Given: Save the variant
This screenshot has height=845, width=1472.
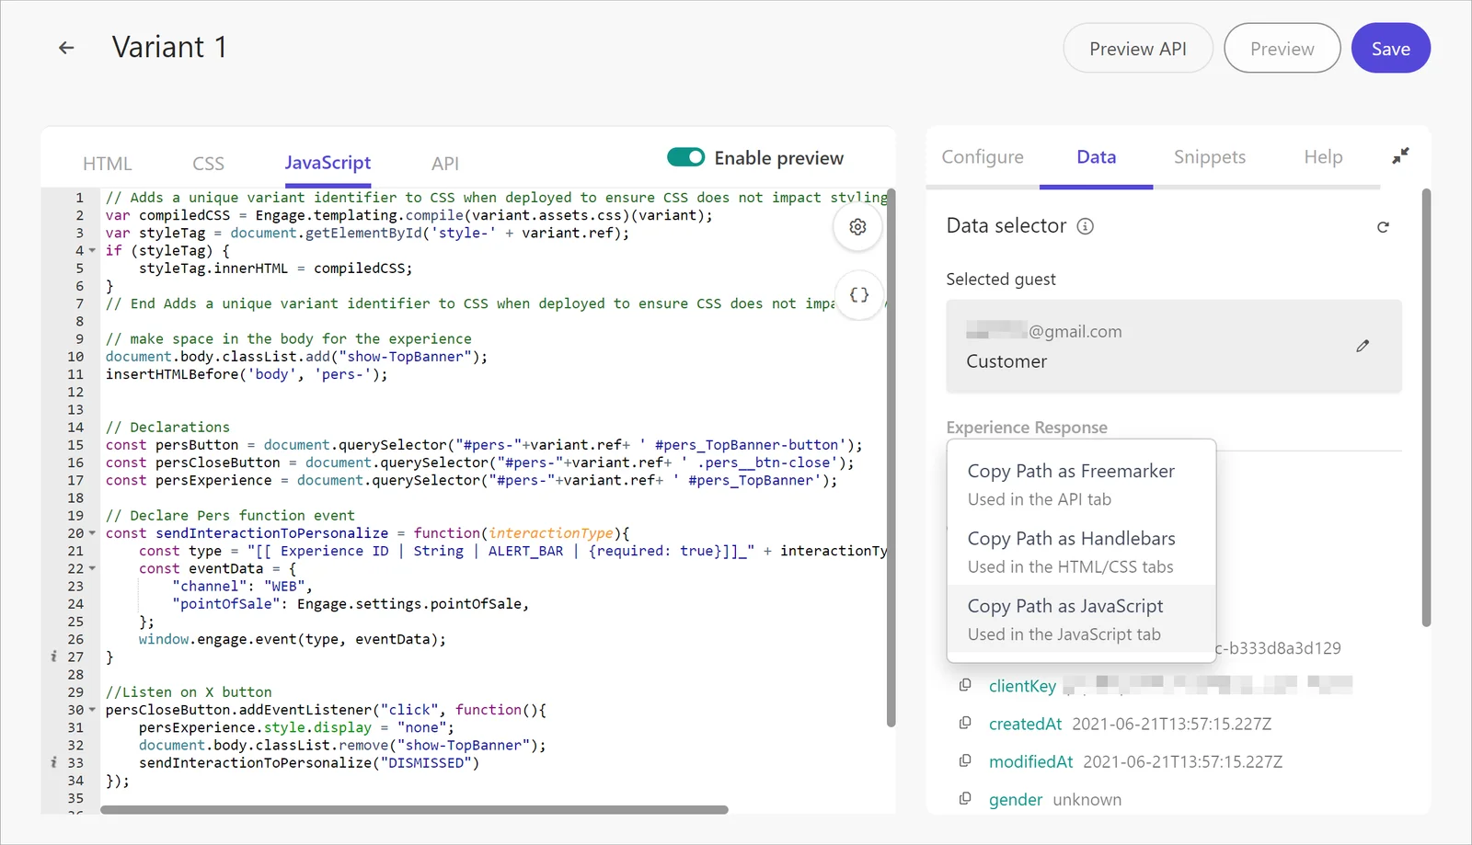Looking at the screenshot, I should click(x=1391, y=49).
